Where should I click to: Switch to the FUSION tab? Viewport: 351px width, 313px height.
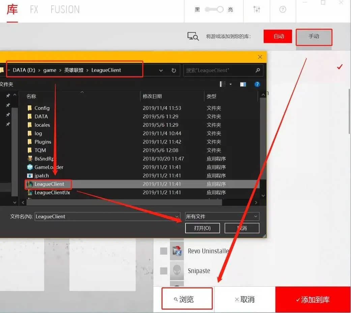(x=65, y=9)
